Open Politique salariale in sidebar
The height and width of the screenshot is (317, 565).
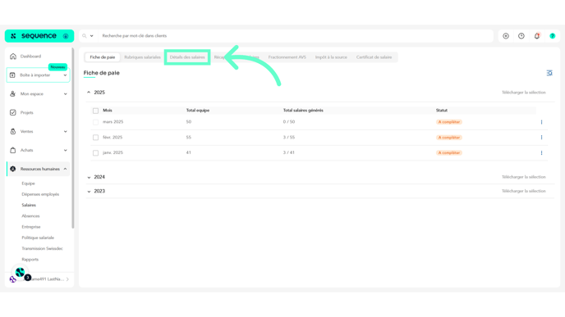click(38, 238)
